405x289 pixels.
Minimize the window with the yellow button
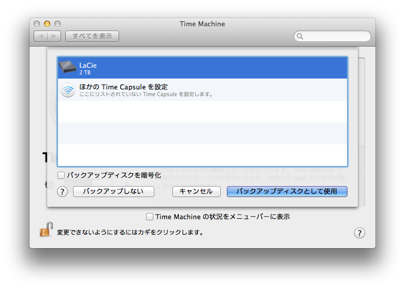47,24
